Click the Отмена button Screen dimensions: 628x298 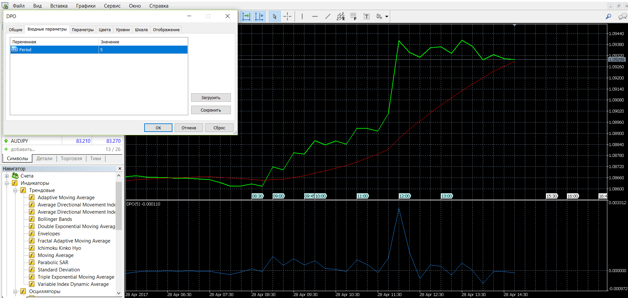pos(189,128)
